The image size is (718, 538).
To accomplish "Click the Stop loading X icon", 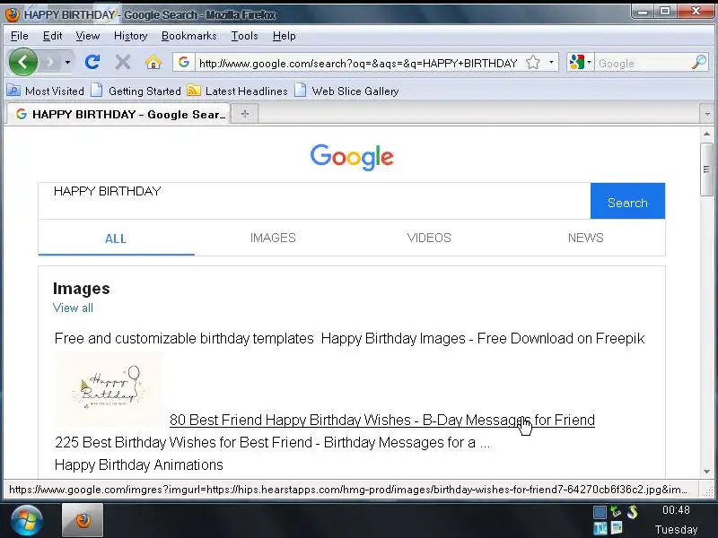I will [122, 62].
